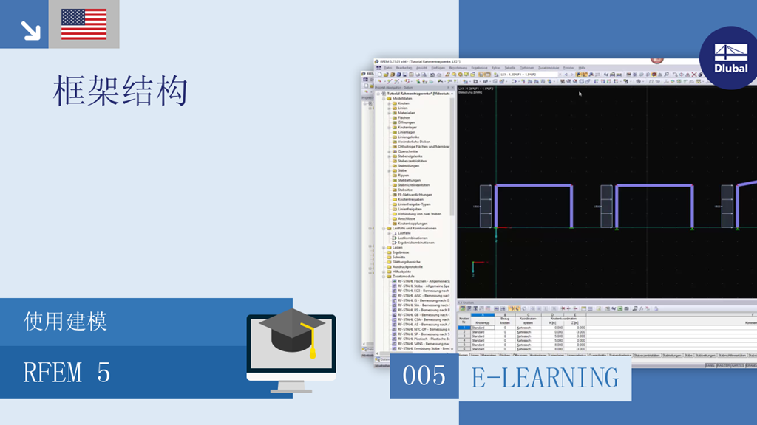Open the Fenster menu
The width and height of the screenshot is (757, 425).
pyautogui.click(x=568, y=68)
